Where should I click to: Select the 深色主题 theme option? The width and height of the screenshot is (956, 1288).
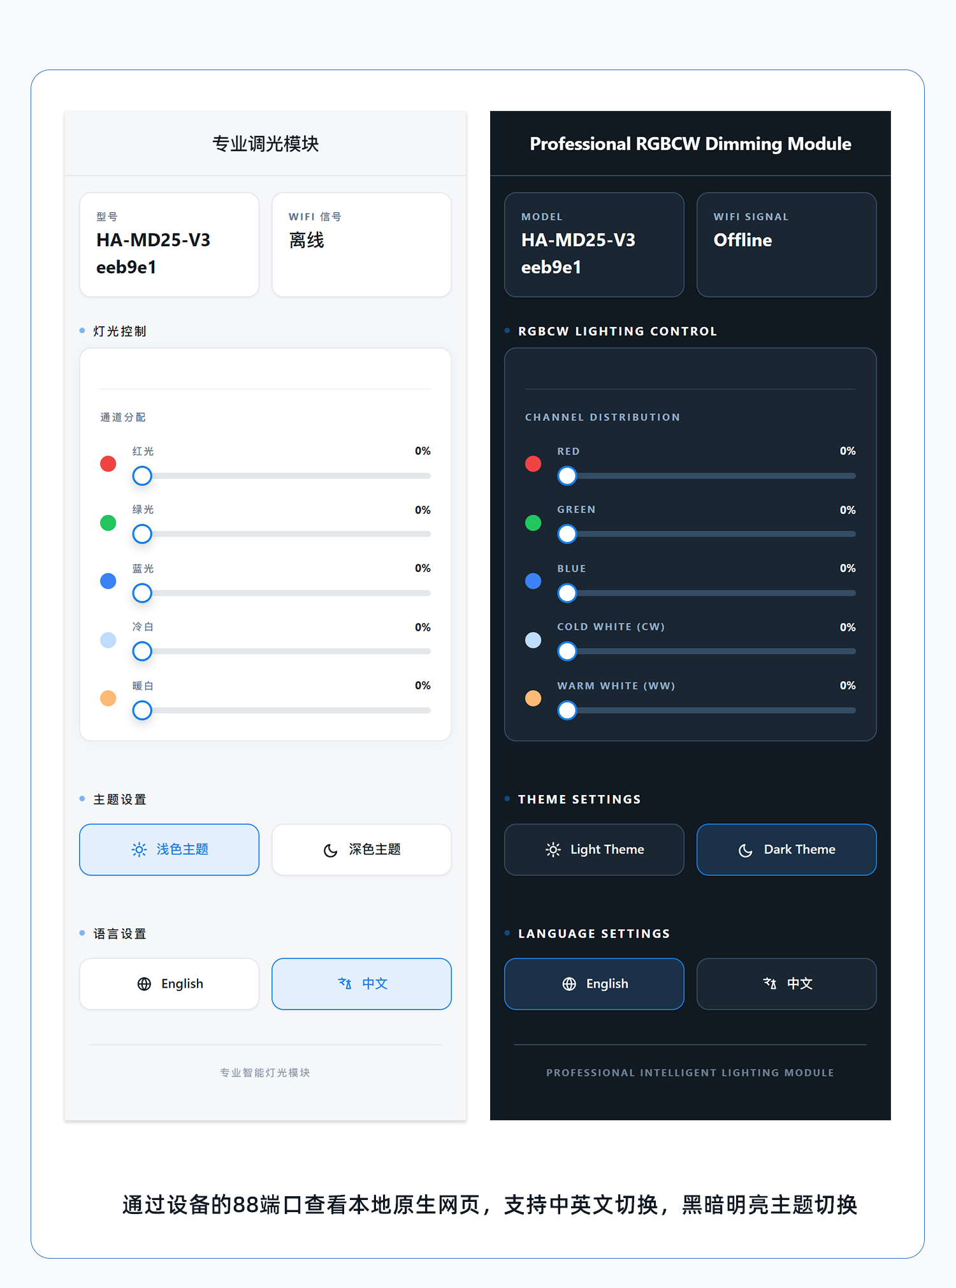[x=361, y=849]
